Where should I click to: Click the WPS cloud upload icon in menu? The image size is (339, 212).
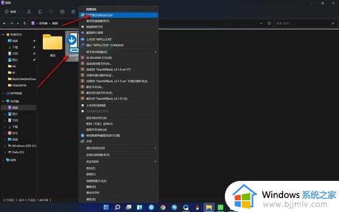tap(82, 40)
